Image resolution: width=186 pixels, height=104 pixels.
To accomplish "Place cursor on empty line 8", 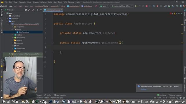I will pyautogui.click(x=118, y=47).
